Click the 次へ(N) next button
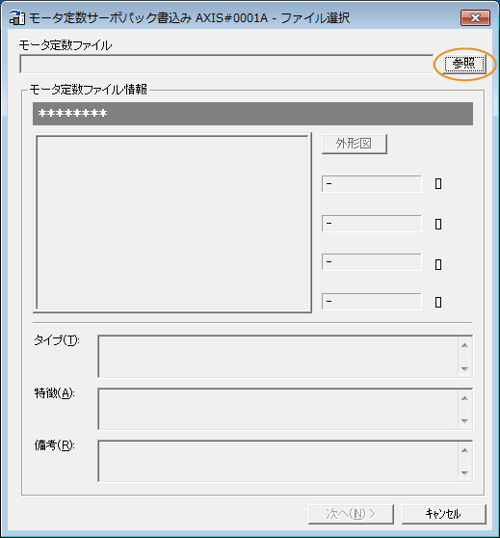Image resolution: width=500 pixels, height=538 pixels. [x=351, y=514]
